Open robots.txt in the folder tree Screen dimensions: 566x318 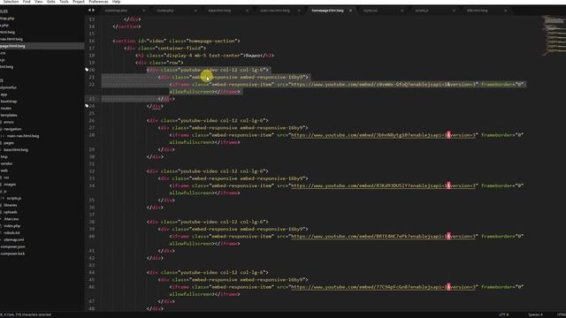click(x=11, y=232)
